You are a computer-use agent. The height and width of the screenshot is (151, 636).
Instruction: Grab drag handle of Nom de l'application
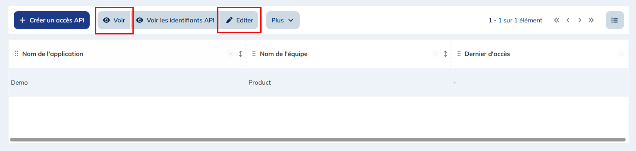pos(17,54)
